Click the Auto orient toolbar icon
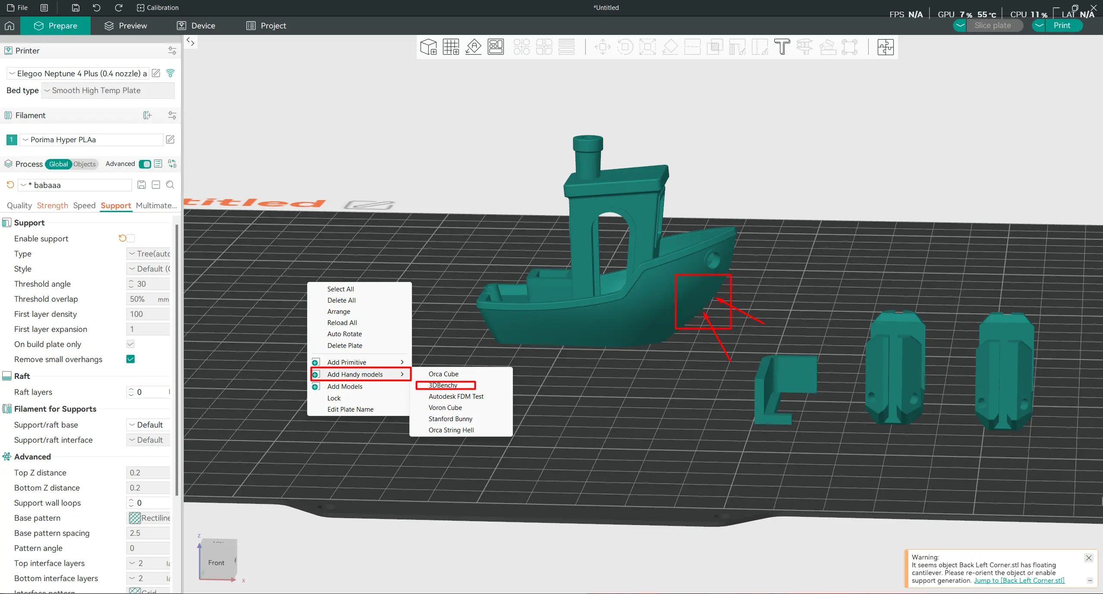This screenshot has height=594, width=1103. (473, 47)
